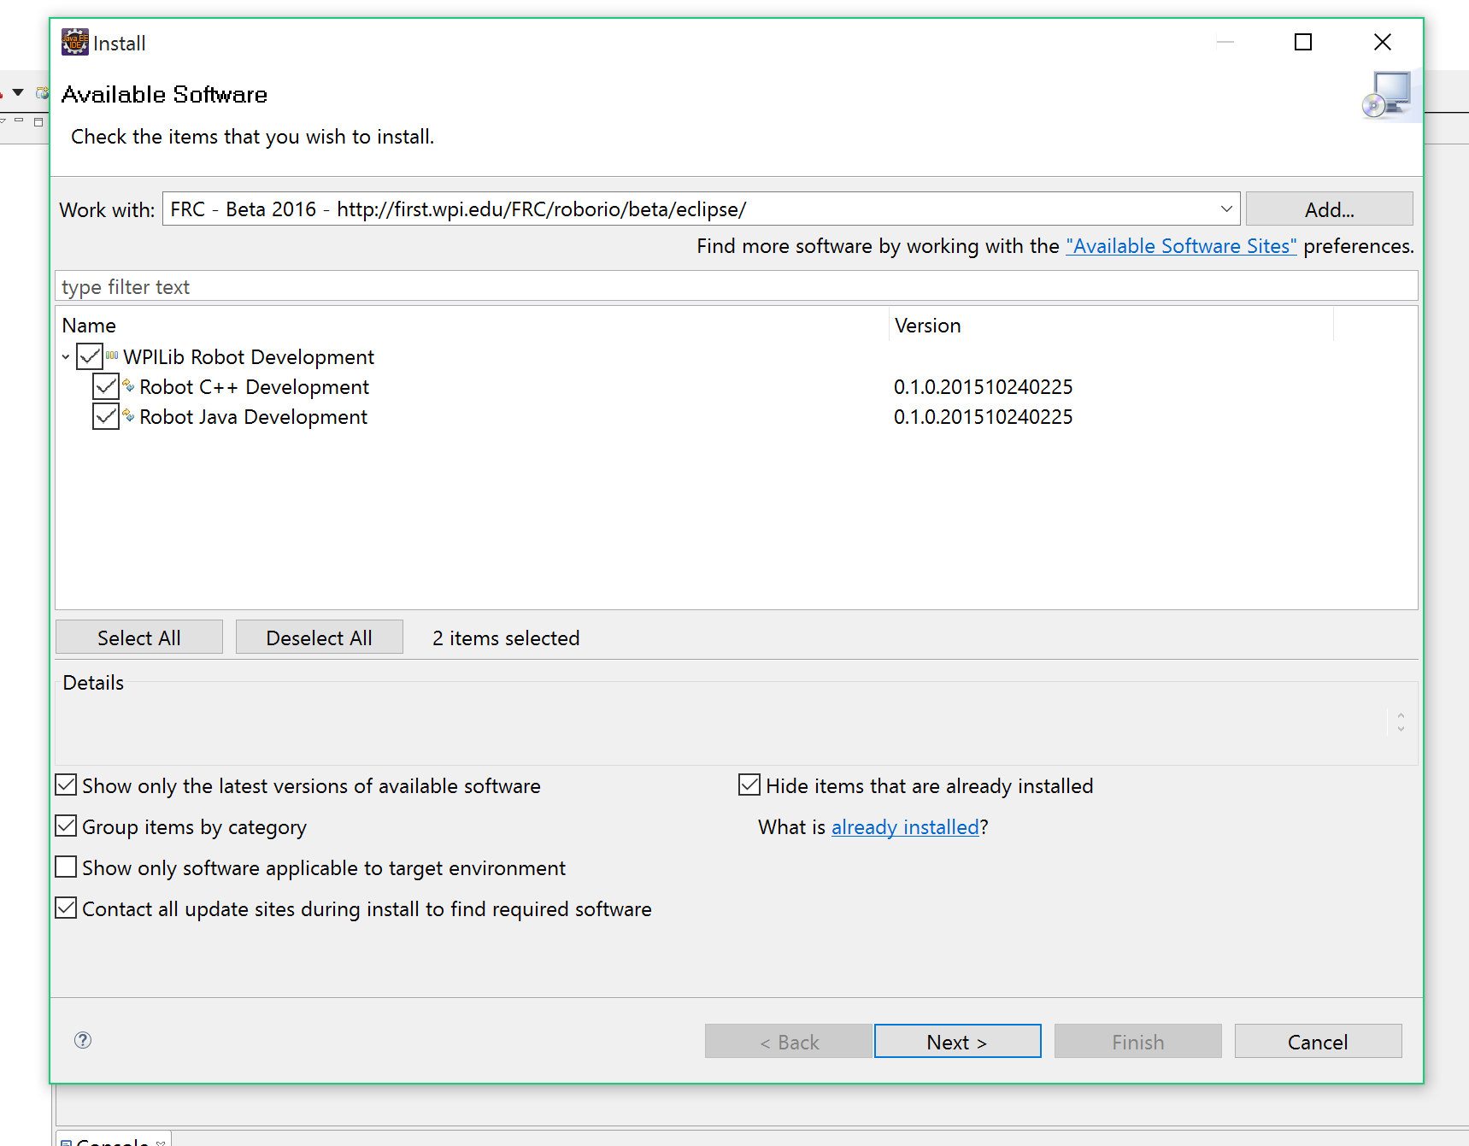Maximize the view in the background Eclipse window

tap(38, 121)
